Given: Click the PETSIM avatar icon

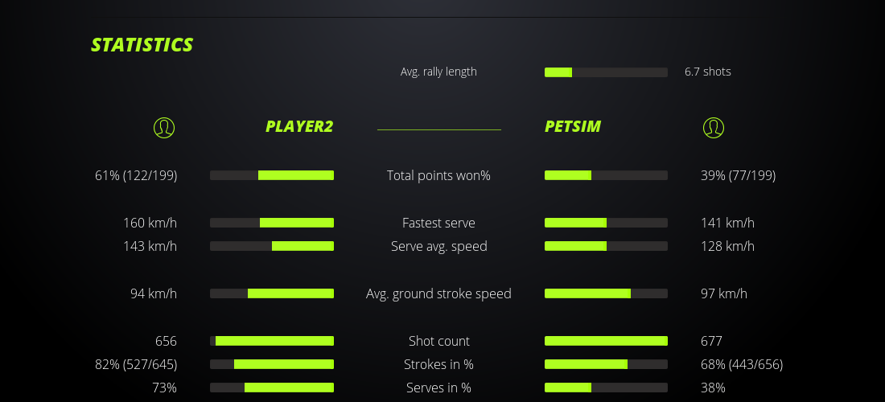Looking at the screenshot, I should (x=713, y=127).
